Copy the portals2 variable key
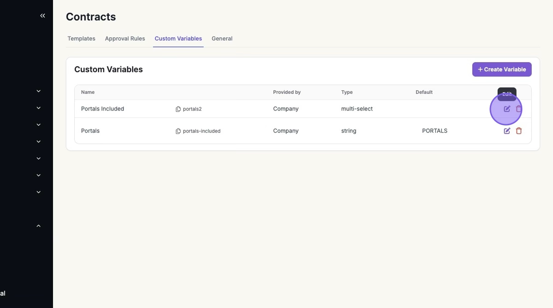Image resolution: width=553 pixels, height=308 pixels. (178, 109)
